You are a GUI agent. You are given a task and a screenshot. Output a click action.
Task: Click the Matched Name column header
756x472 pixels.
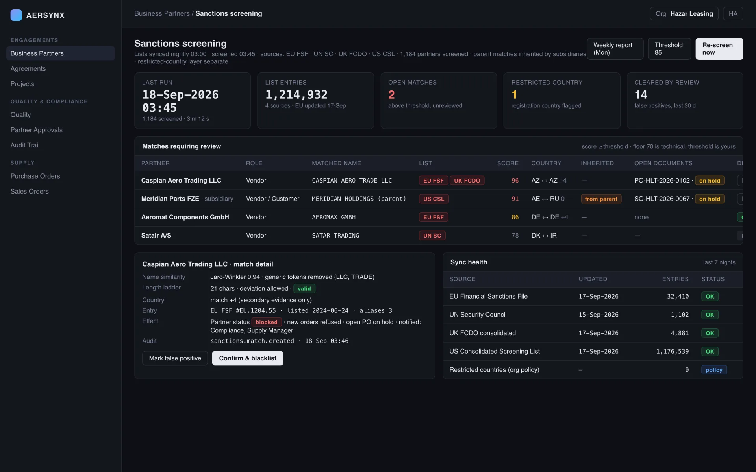pyautogui.click(x=336, y=163)
